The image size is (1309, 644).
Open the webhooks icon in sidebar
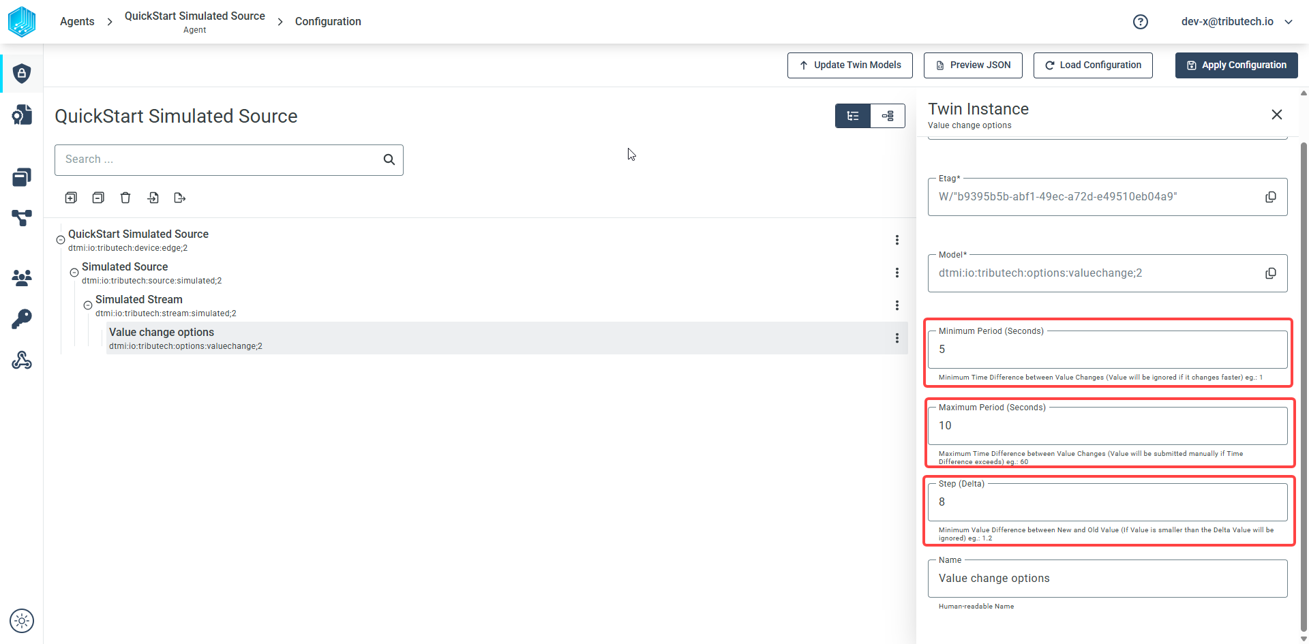[x=22, y=360]
